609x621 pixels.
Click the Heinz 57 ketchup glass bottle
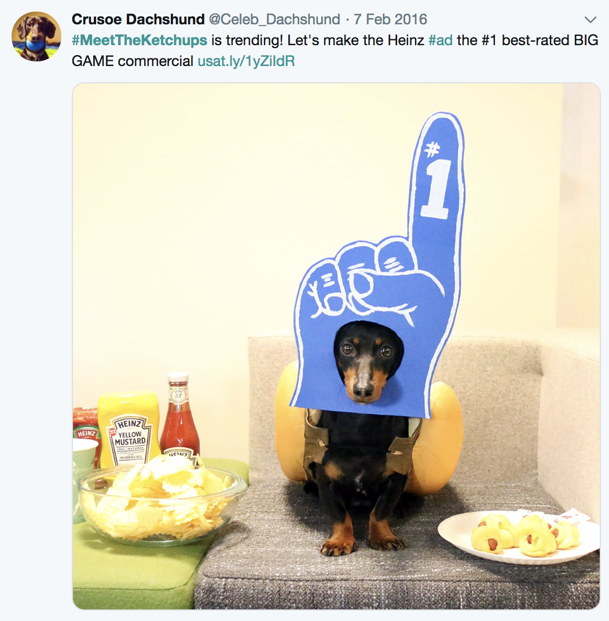(x=179, y=417)
